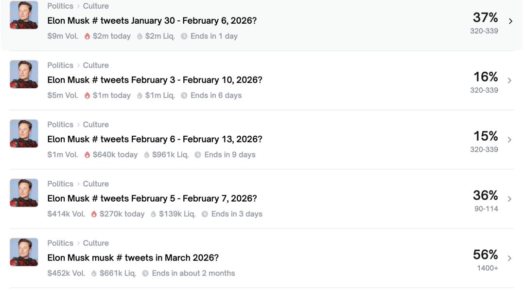525x290 pixels.
Task: Click the clock icon beside Ends in 6 days
Action: (x=184, y=96)
